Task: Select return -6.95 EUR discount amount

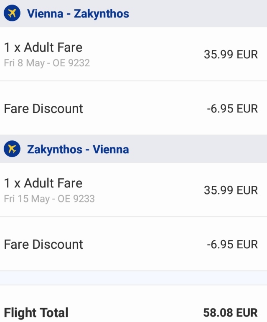Action: click(x=232, y=245)
